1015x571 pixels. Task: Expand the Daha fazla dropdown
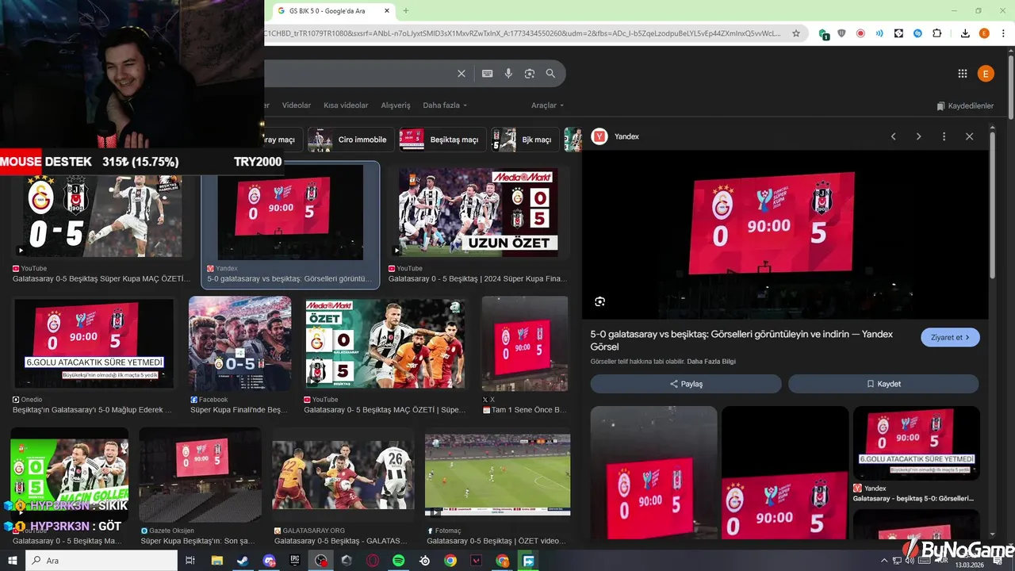(445, 105)
